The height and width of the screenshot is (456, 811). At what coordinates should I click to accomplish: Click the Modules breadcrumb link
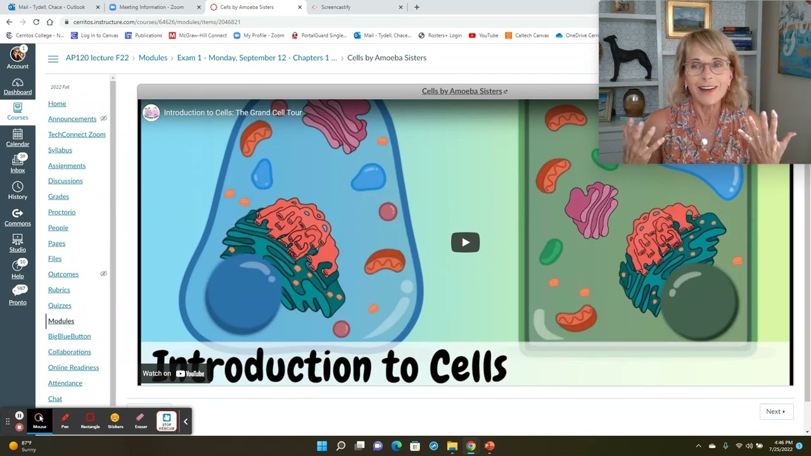153,58
